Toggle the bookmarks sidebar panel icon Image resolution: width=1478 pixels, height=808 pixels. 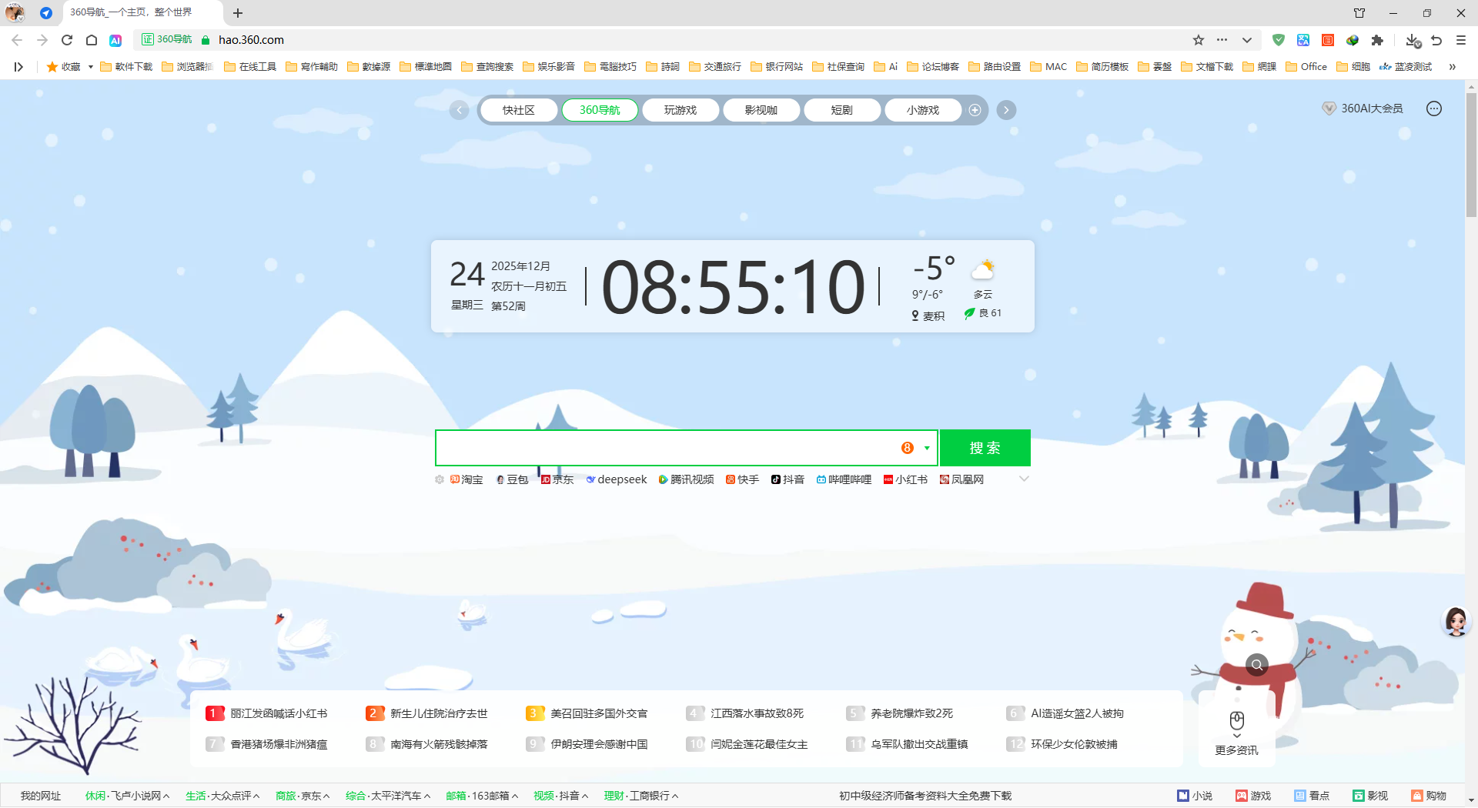[x=18, y=67]
